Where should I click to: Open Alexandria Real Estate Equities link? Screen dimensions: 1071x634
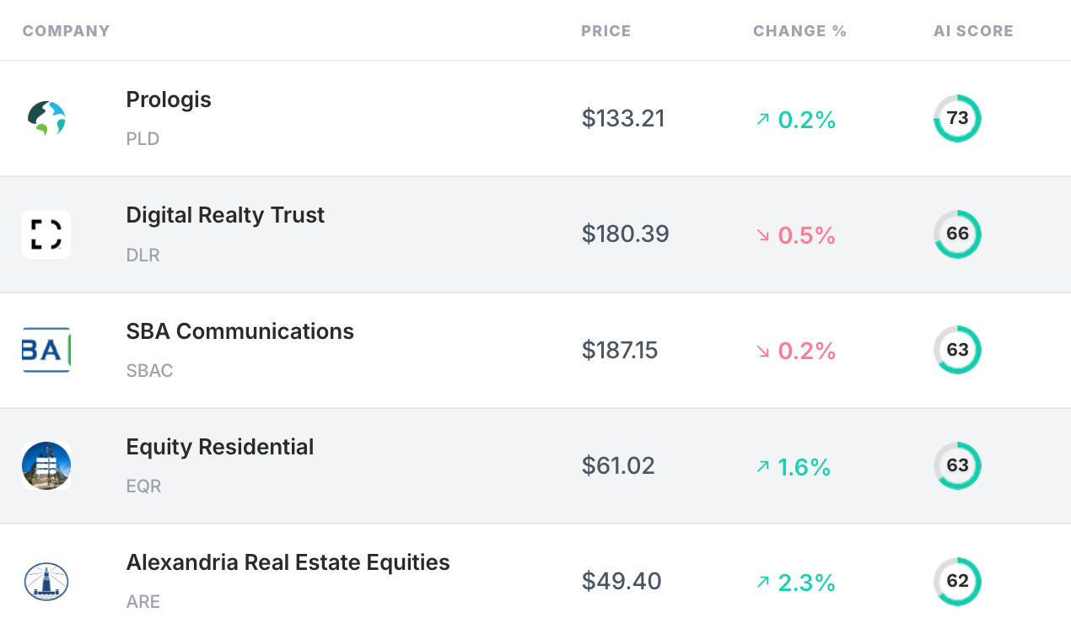point(288,562)
